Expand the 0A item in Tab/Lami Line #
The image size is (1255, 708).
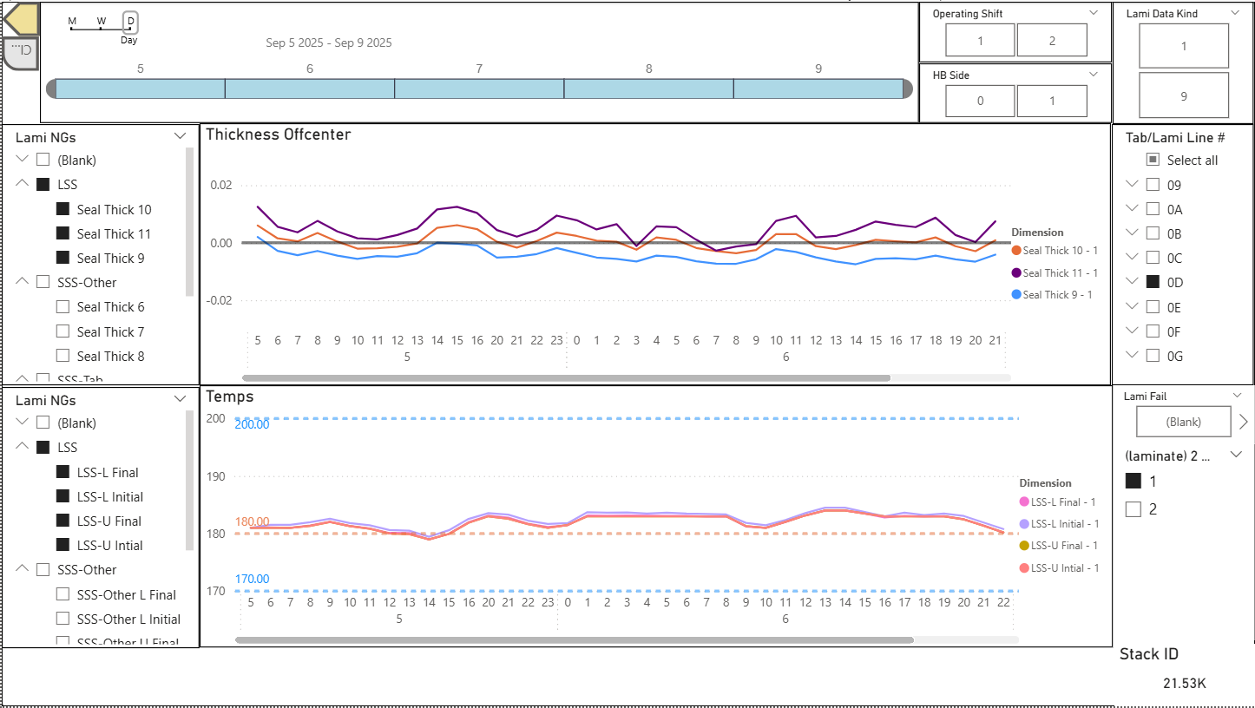click(x=1132, y=209)
